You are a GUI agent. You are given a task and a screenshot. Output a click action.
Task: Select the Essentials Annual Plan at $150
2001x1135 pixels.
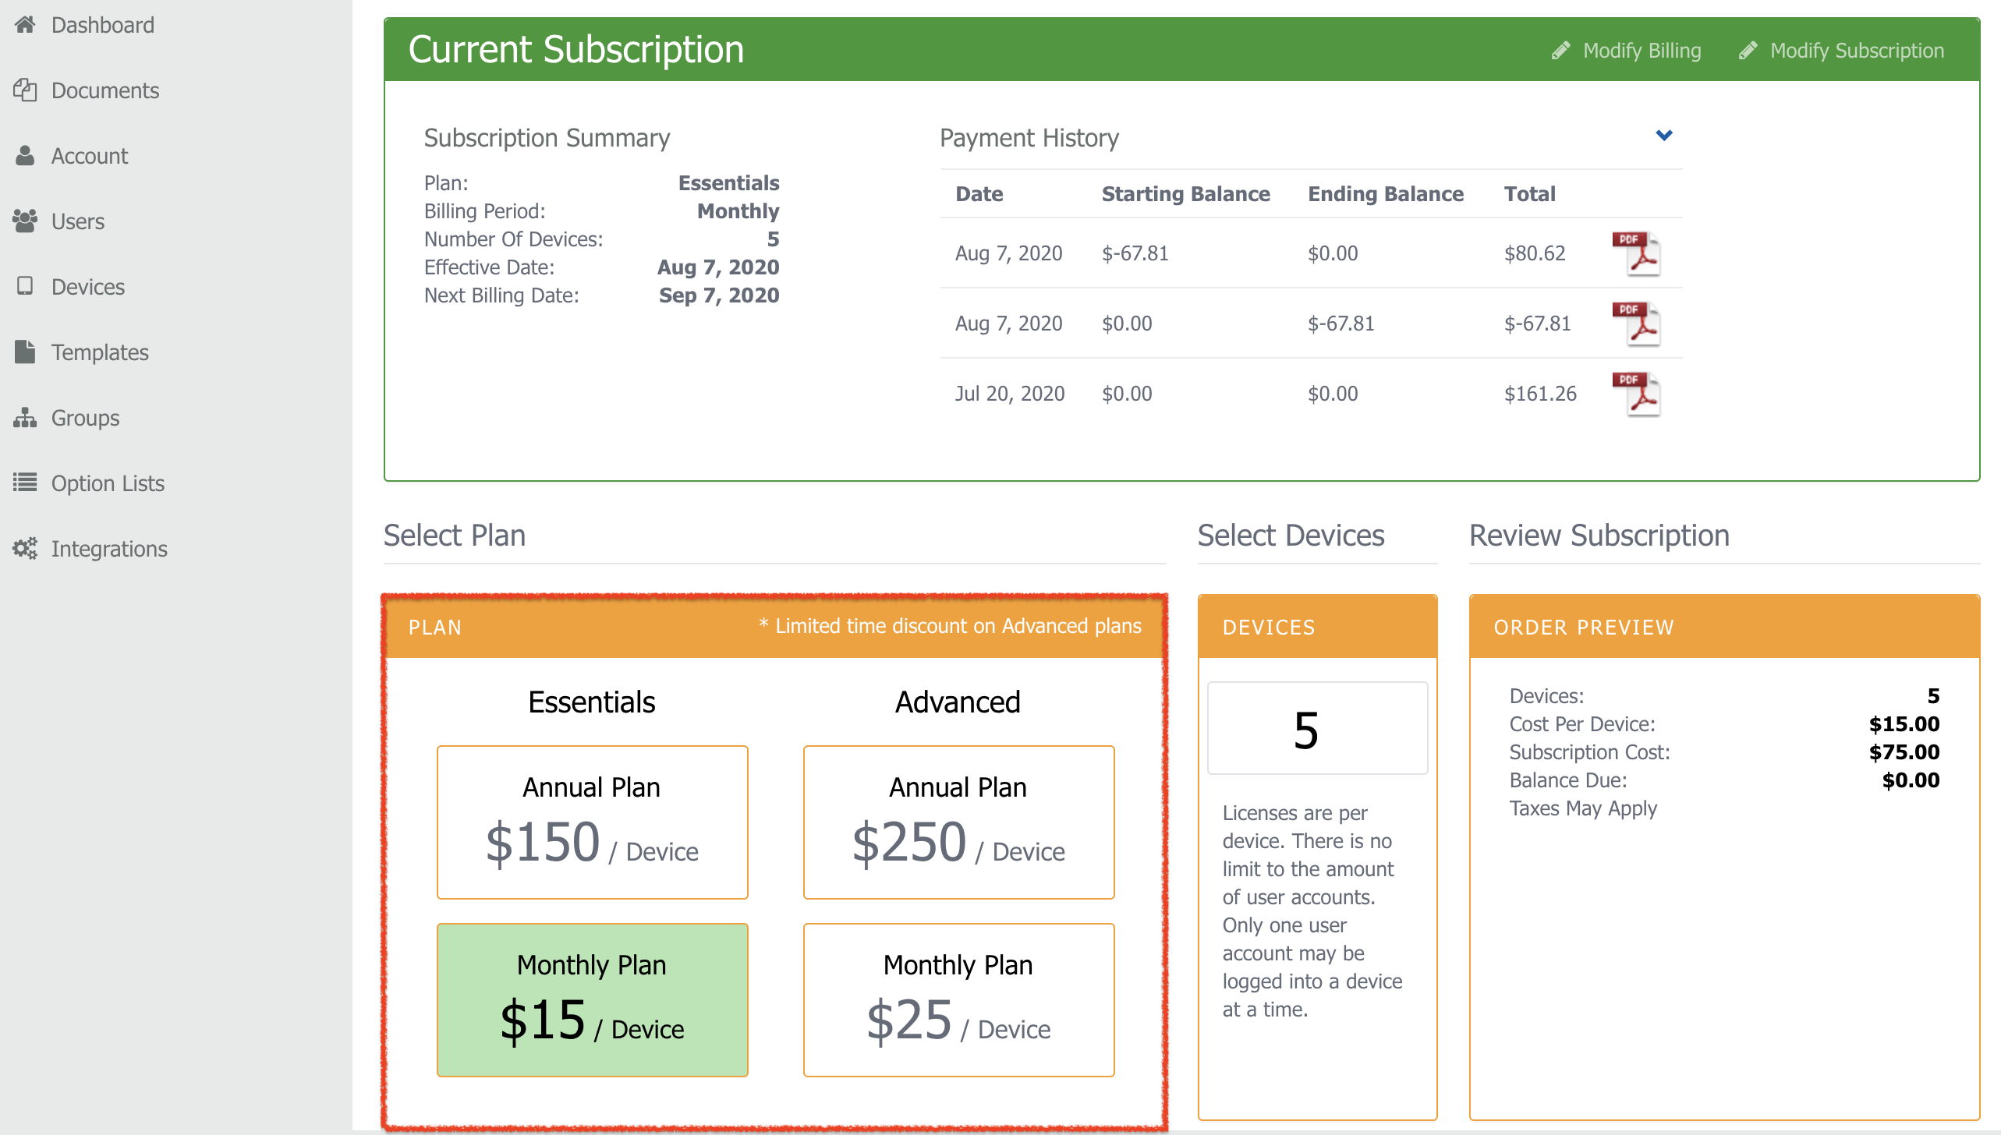592,821
